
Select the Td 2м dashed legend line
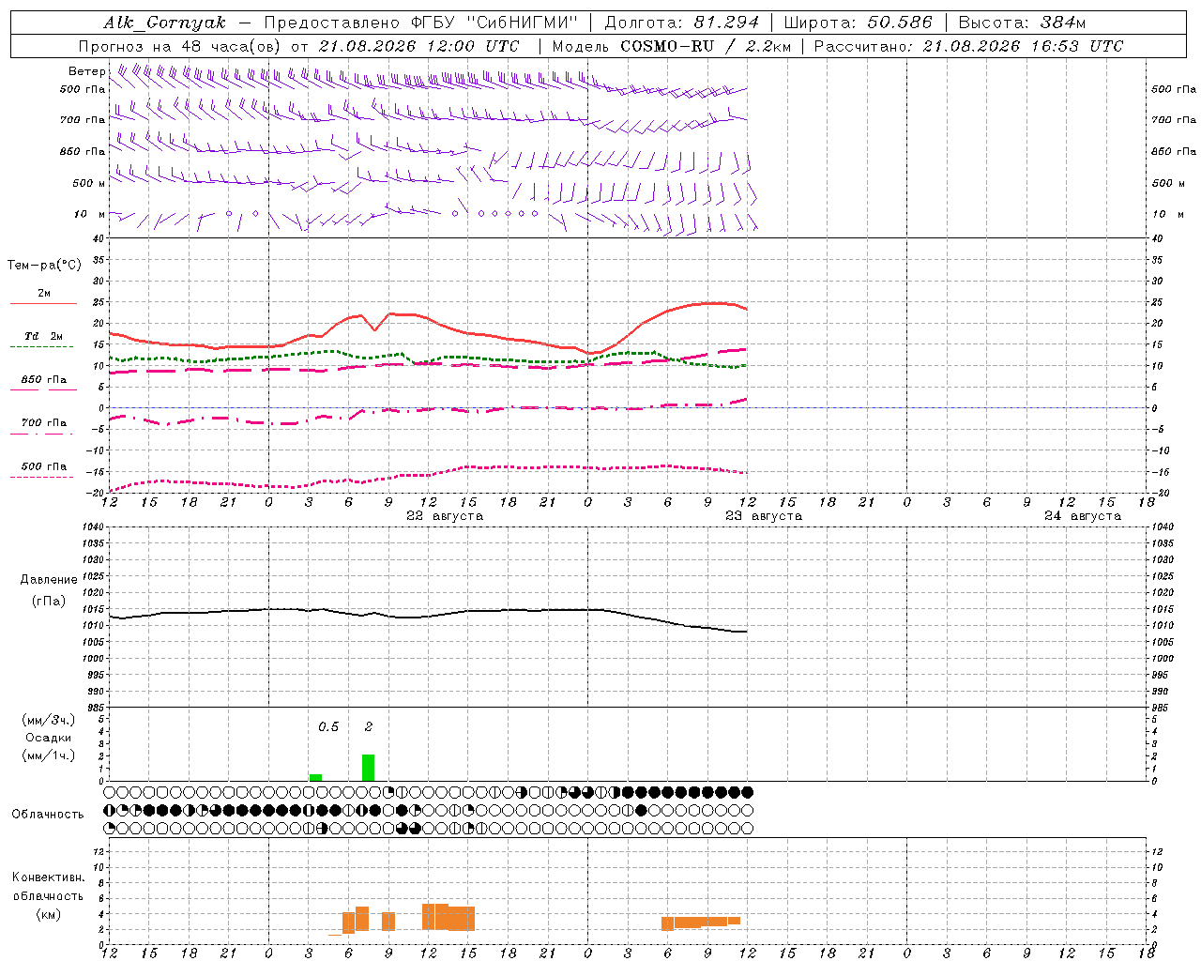click(x=41, y=347)
